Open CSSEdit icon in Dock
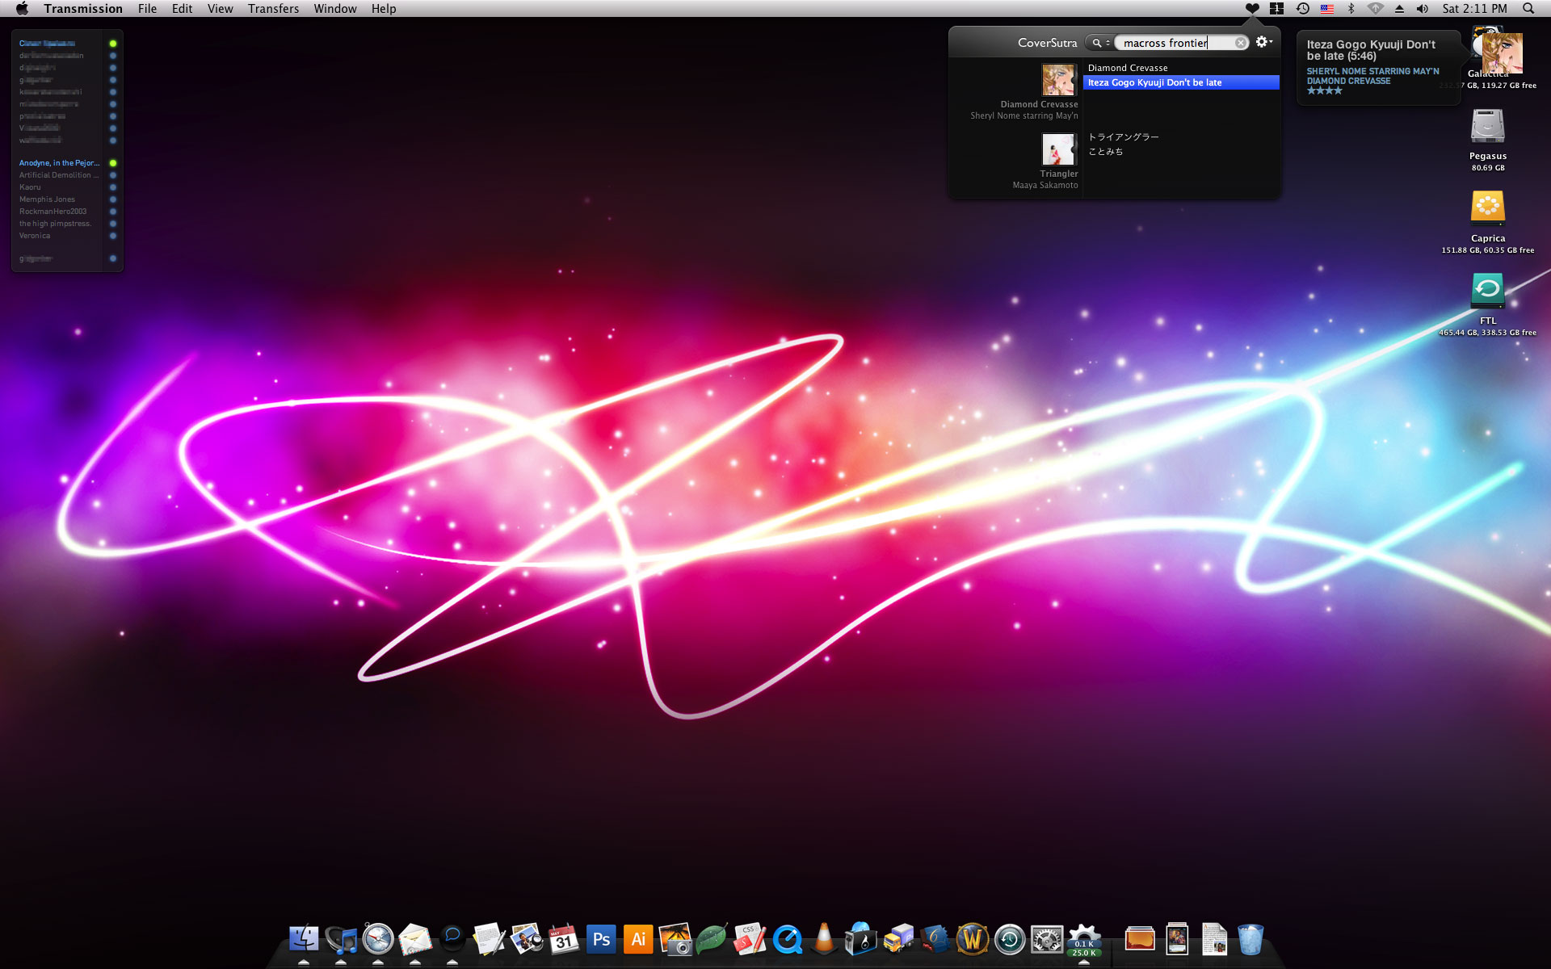The height and width of the screenshot is (969, 1551). point(750,939)
